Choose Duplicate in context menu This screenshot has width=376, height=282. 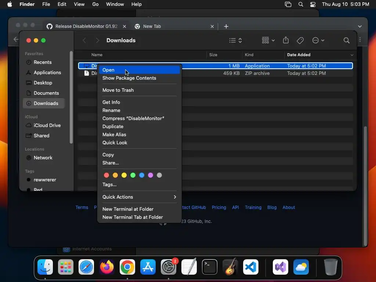click(x=139, y=126)
